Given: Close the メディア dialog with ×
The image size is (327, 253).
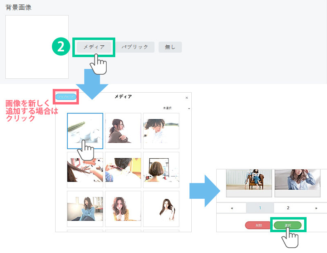Looking at the screenshot, I should tap(187, 98).
